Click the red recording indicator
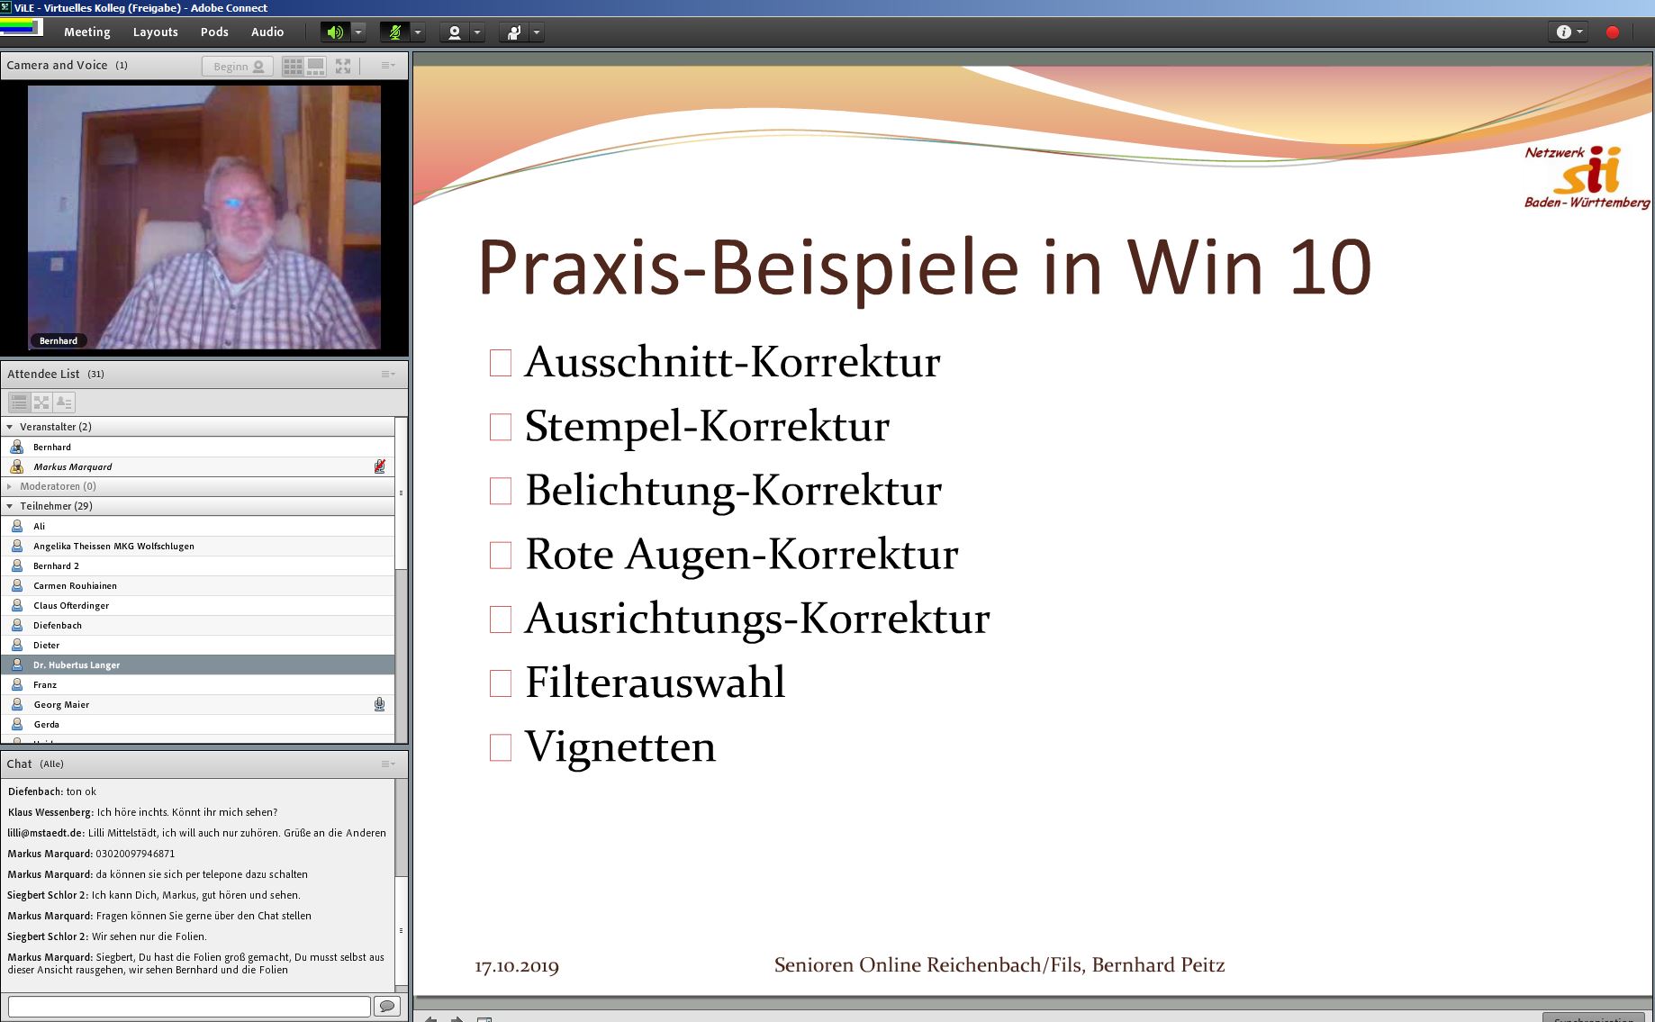The height and width of the screenshot is (1022, 1655). click(1613, 32)
